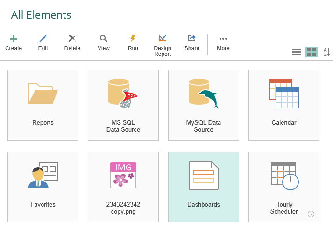Select the 2343242342 copy.png image file

pos(123,187)
